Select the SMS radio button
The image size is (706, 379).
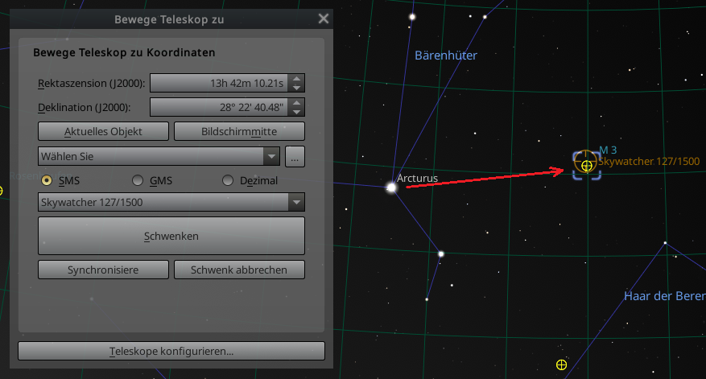47,180
